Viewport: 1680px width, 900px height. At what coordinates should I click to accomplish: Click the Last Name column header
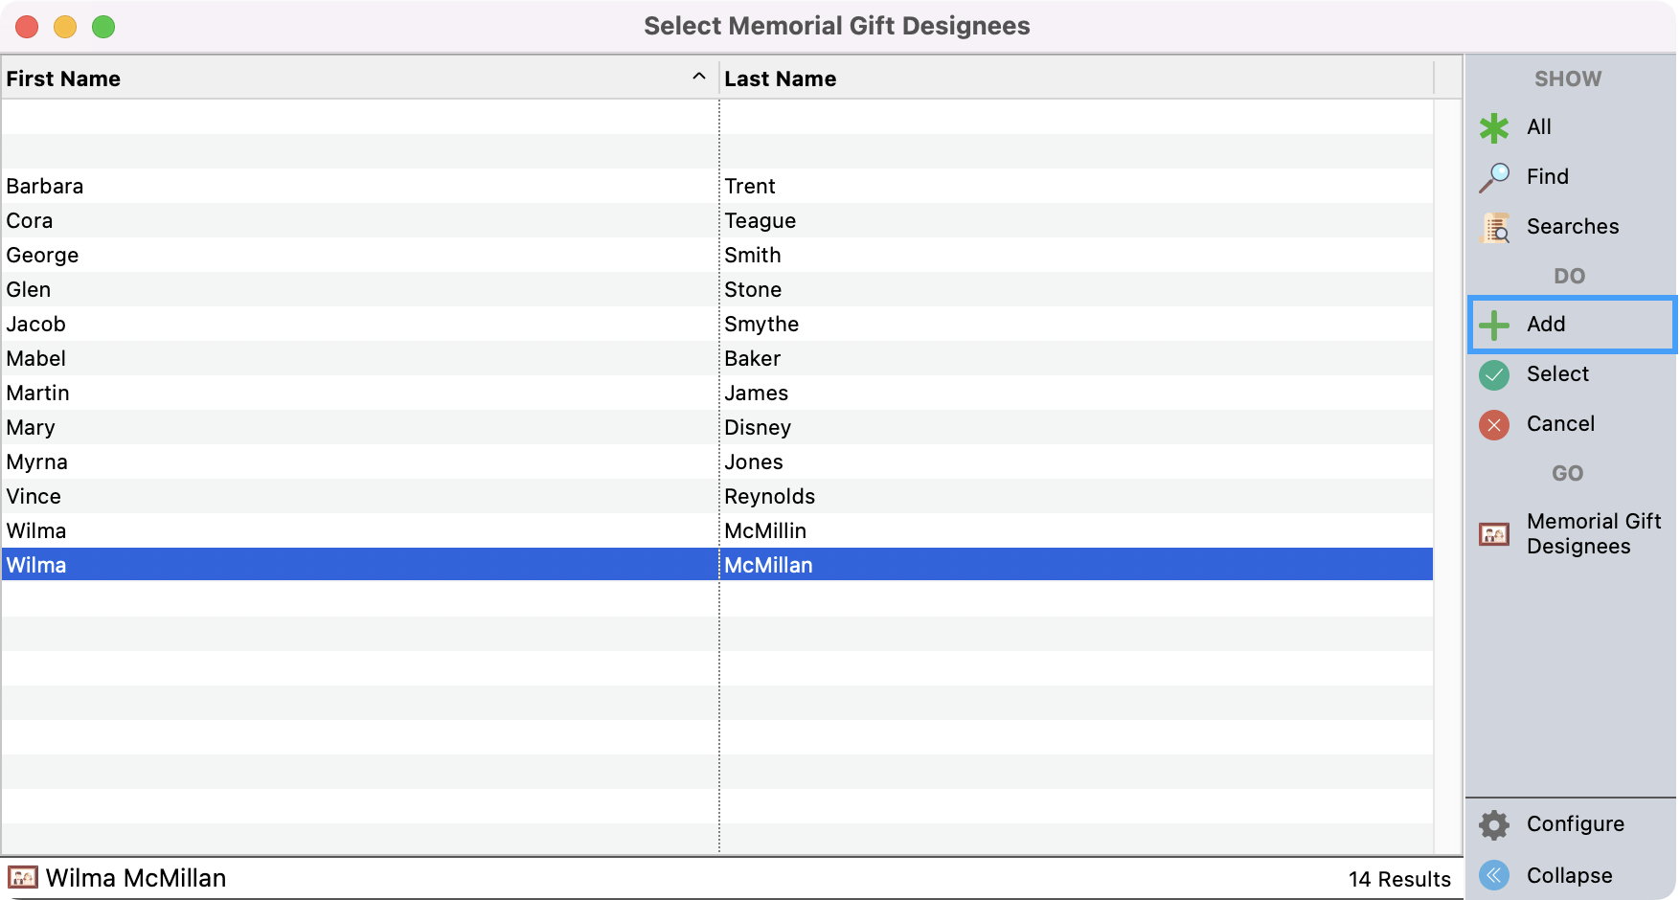point(780,79)
